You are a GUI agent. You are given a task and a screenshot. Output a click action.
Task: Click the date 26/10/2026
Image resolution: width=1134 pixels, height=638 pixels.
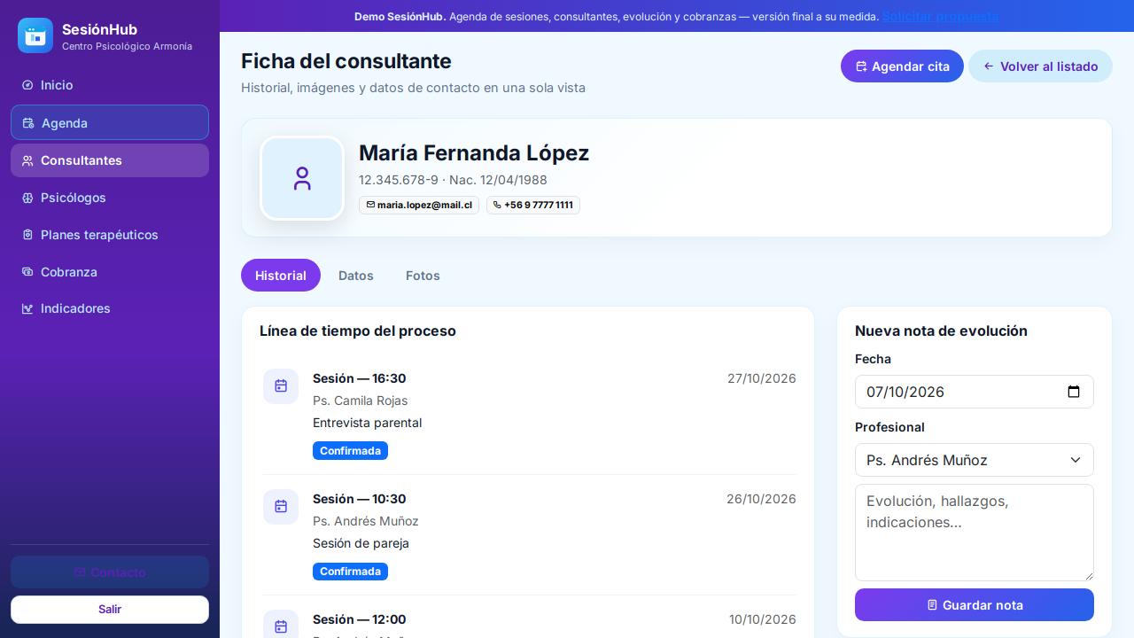click(x=761, y=499)
